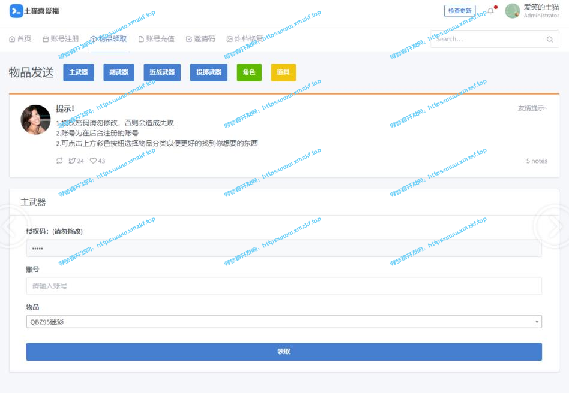Click the 5 notes text
The image size is (569, 393).
pyautogui.click(x=537, y=161)
